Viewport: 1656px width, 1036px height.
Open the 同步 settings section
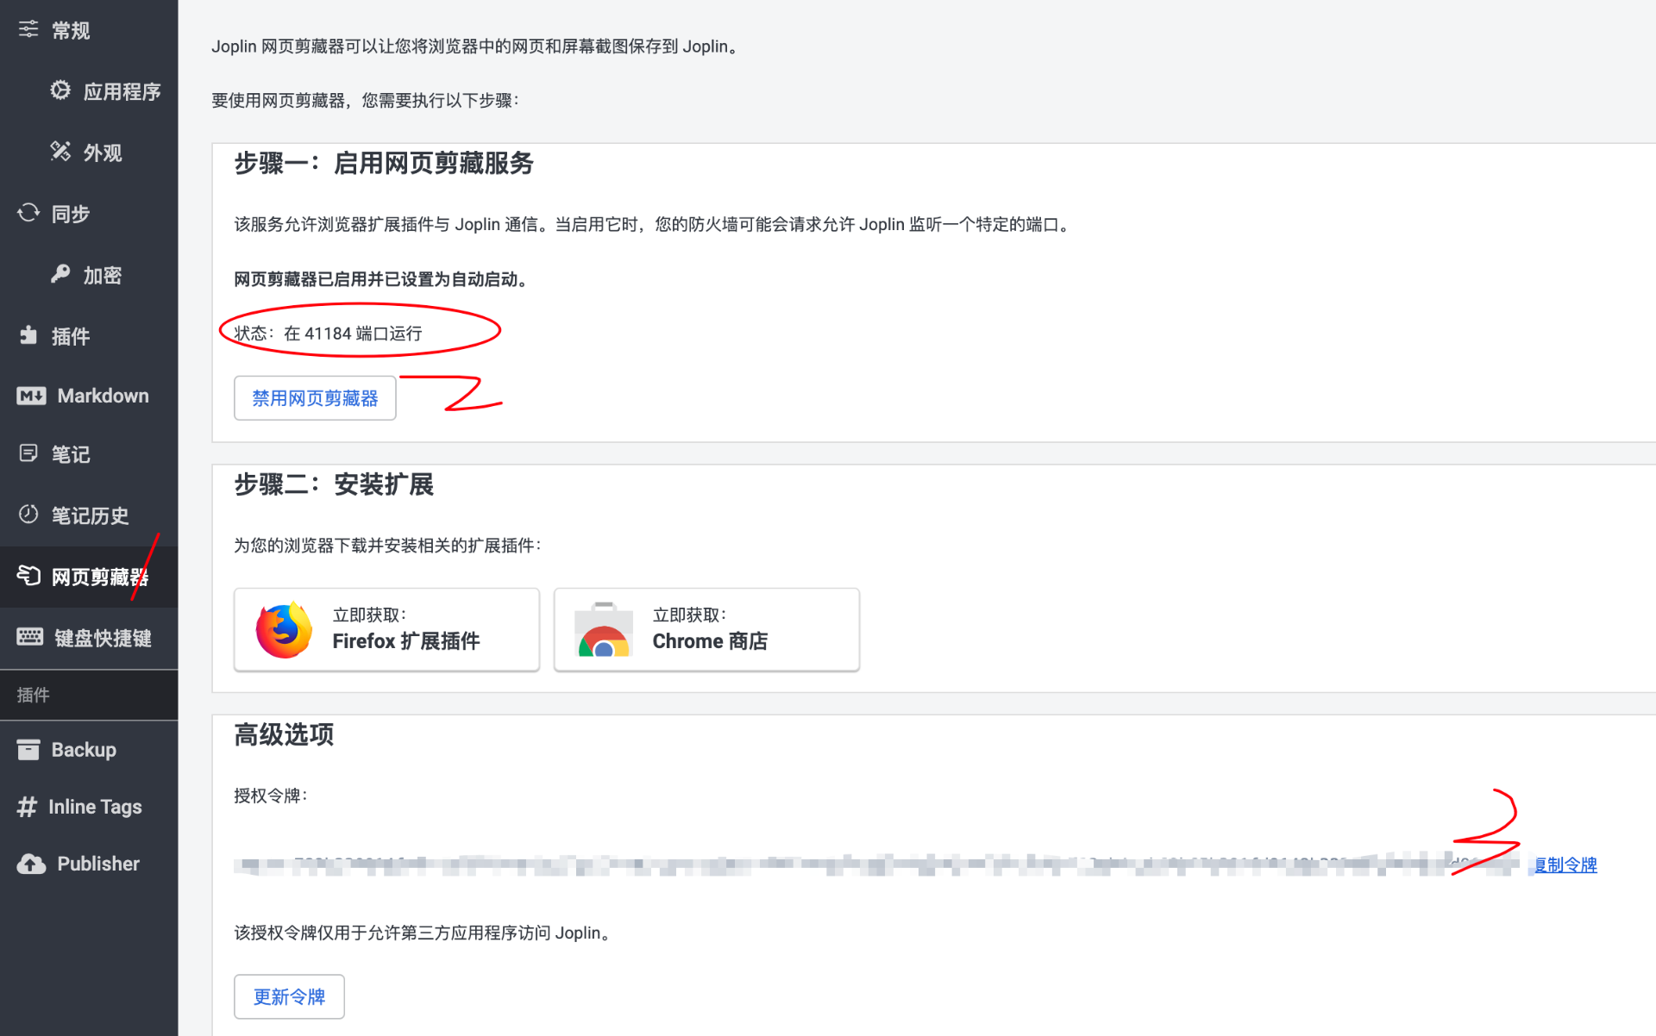click(69, 213)
